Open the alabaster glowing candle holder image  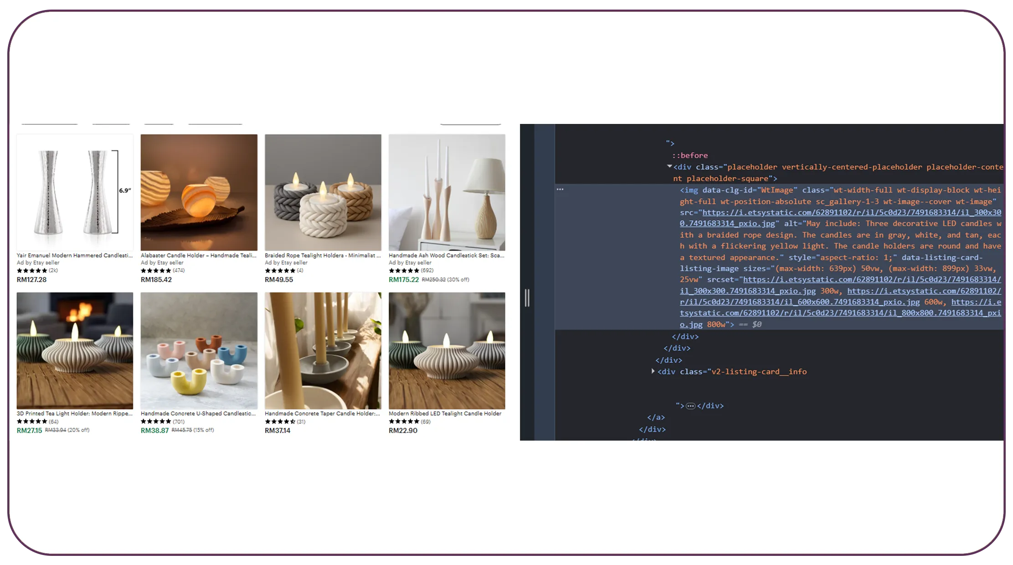199,192
